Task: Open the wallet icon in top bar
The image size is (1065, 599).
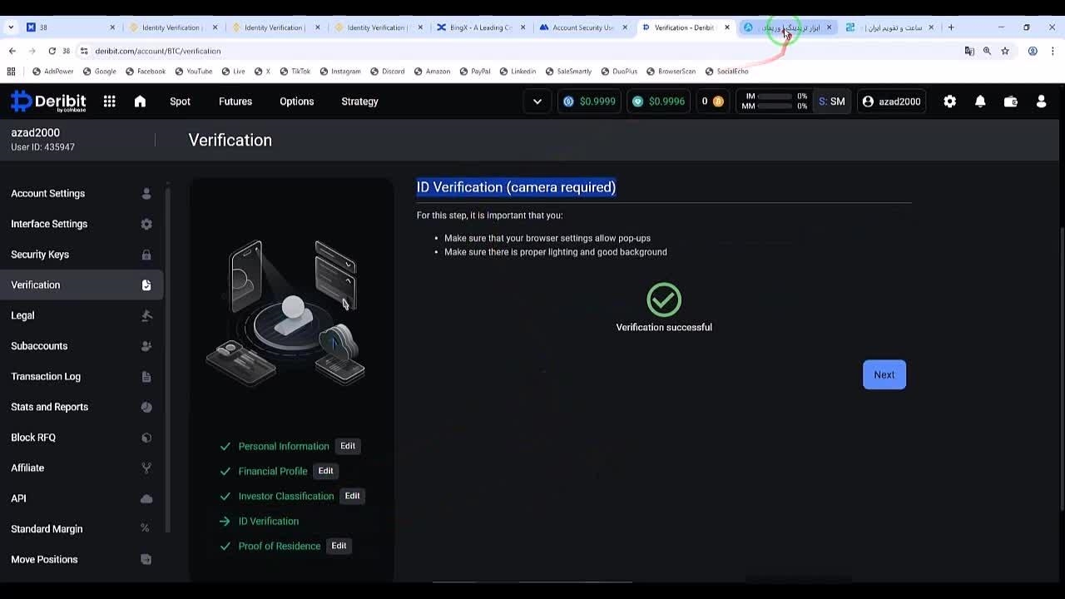Action: point(1010,101)
